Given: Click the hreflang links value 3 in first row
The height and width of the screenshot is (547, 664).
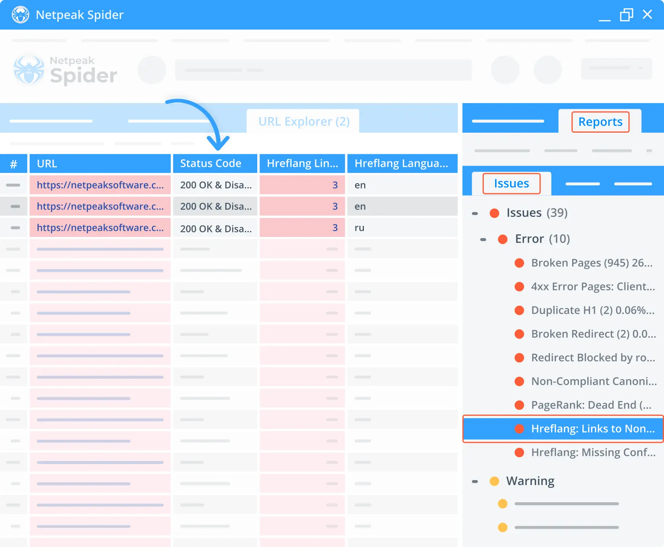Looking at the screenshot, I should (x=302, y=185).
